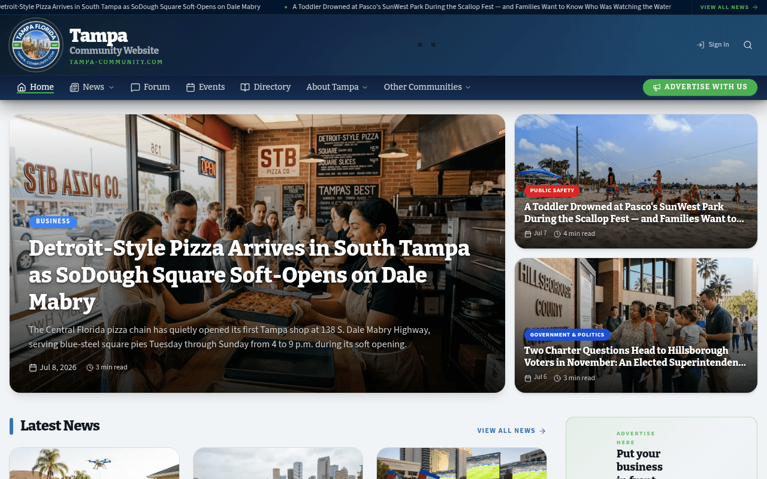767x479 pixels.
Task: Click the drone over palm tree news thumbnail
Action: 95,463
